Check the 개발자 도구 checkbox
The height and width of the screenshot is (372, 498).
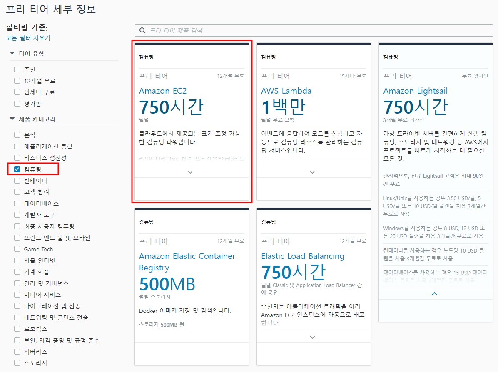click(17, 215)
